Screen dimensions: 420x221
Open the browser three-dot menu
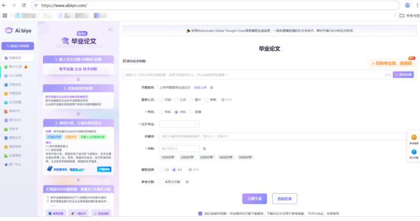tap(417, 6)
